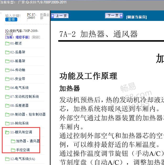Image resolution: width=164 pixels, height=165 pixels.
Task: Select the 12-电气系统(9A) chapter
Action: pos(23,159)
